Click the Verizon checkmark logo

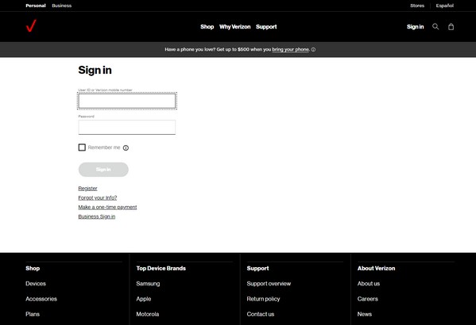pos(31,25)
